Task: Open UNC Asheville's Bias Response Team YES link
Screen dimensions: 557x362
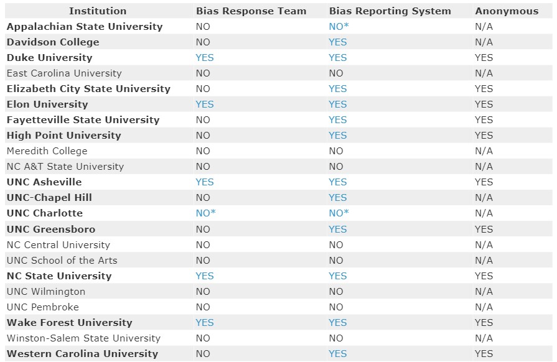Action: tap(204, 182)
